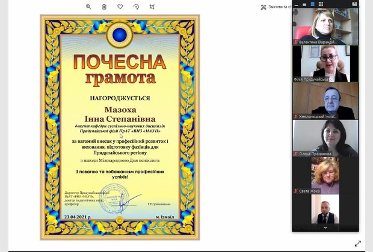Image resolution: width=373 pixels, height=252 pixels.
Task: Select Света Жоха video tile
Action: point(325,175)
